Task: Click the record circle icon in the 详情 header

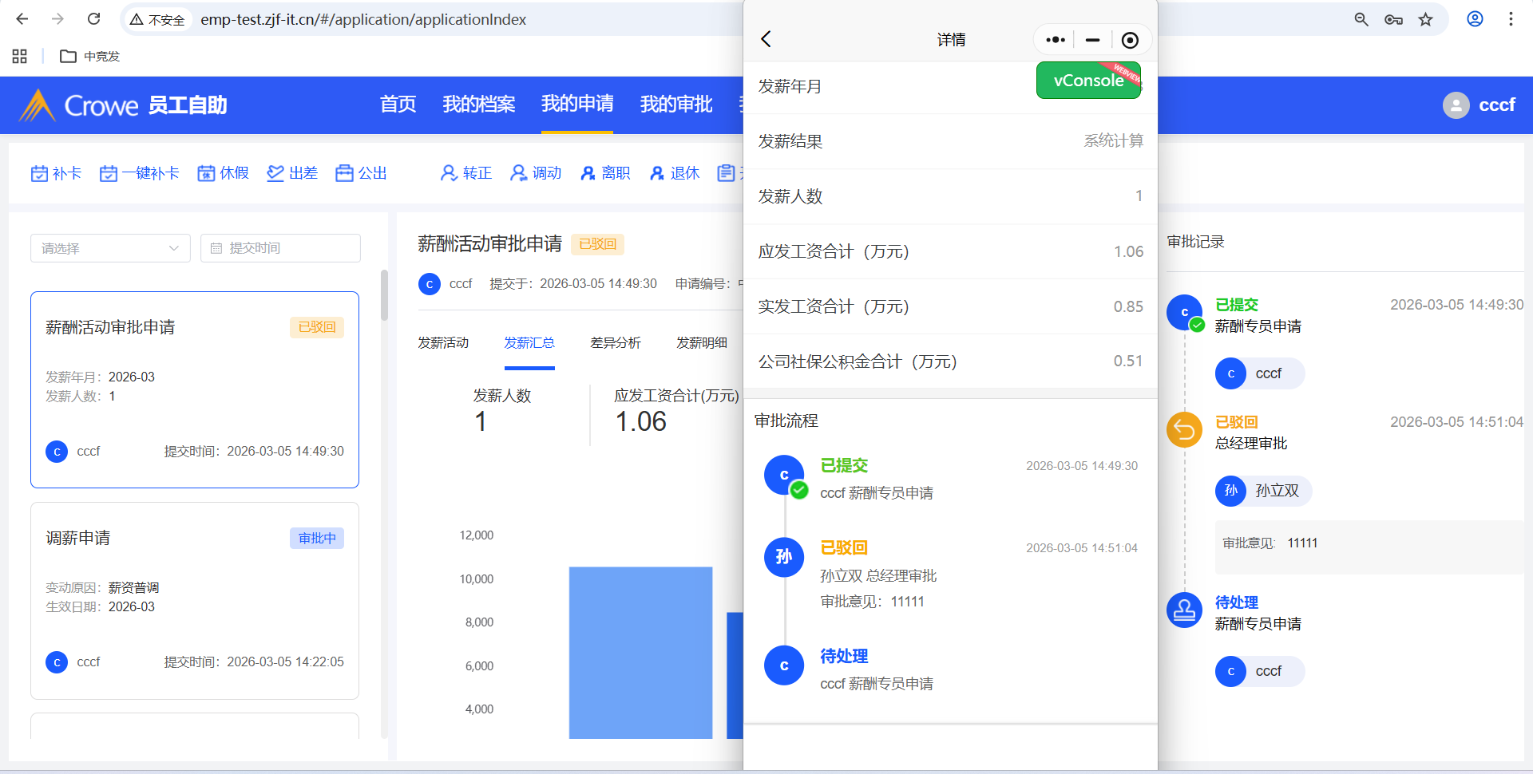Action: pyautogui.click(x=1130, y=40)
